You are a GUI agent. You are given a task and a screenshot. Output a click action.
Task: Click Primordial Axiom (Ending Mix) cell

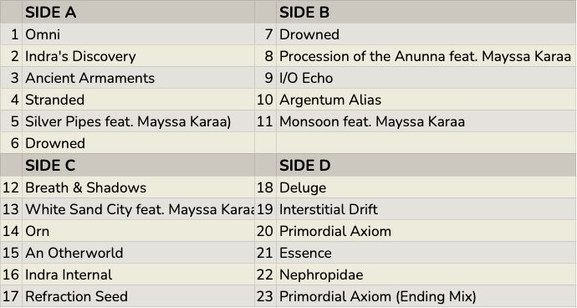[x=426, y=295]
